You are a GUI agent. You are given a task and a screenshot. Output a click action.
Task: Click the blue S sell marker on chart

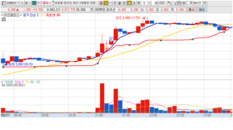111,39
